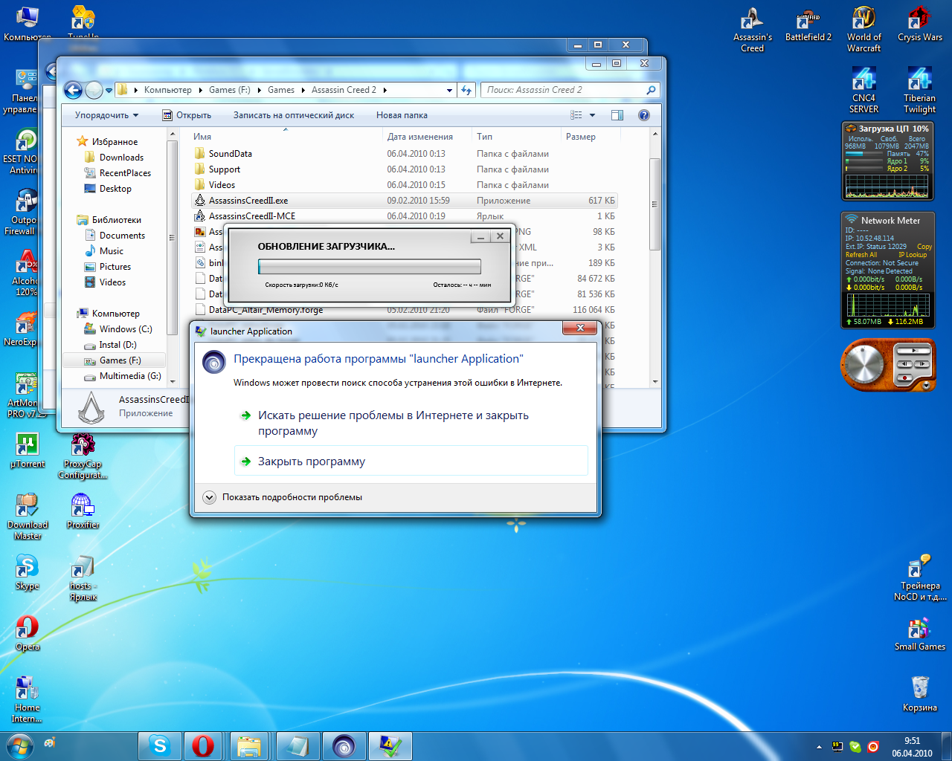Open World of Warcraft desktop icon

(863, 30)
